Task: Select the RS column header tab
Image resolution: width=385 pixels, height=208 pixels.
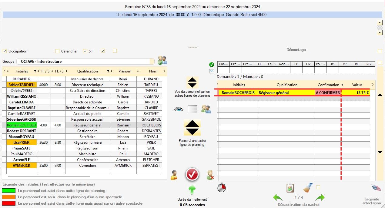Action: 333,64
